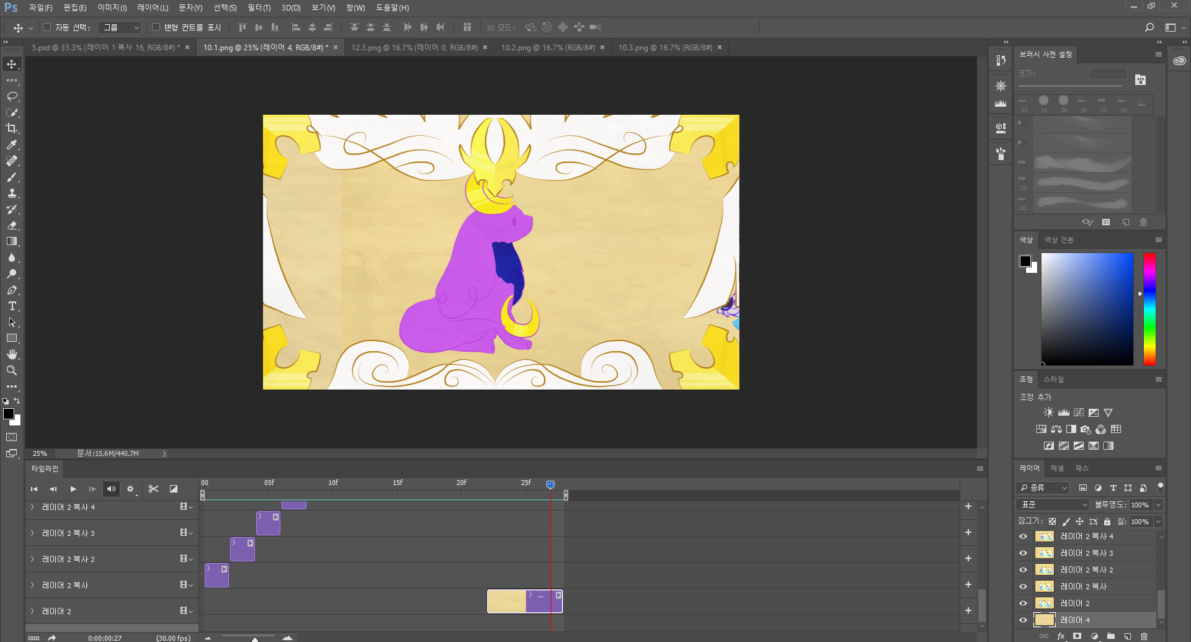Select the Hand tool
Screen dimensions: 1191x642
(12, 354)
